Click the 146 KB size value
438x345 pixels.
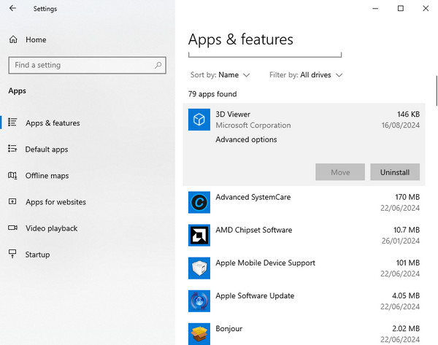[408, 115]
